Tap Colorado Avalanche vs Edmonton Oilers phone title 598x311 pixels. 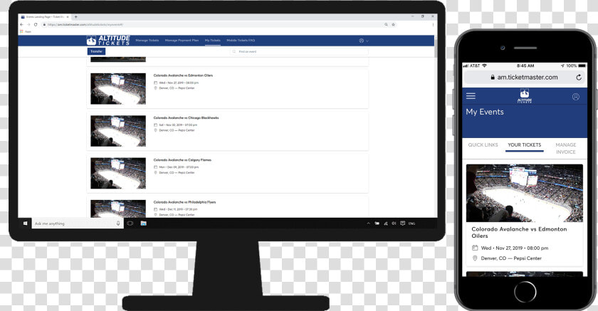519,233
